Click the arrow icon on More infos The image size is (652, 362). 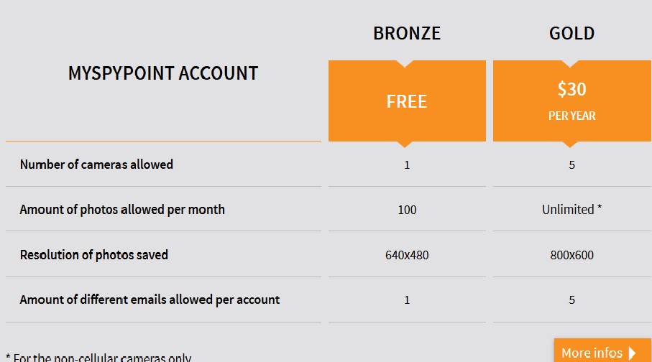pos(633,353)
